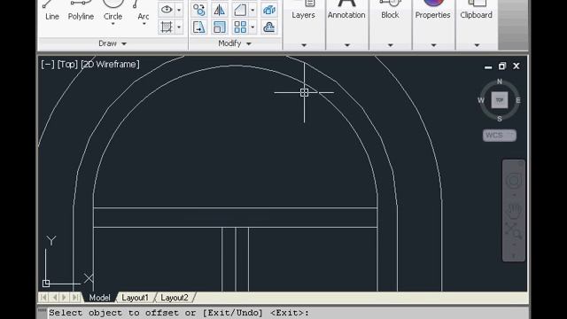Click the W compass direction on ViewCube
This screenshot has width=567, height=319.
(481, 100)
